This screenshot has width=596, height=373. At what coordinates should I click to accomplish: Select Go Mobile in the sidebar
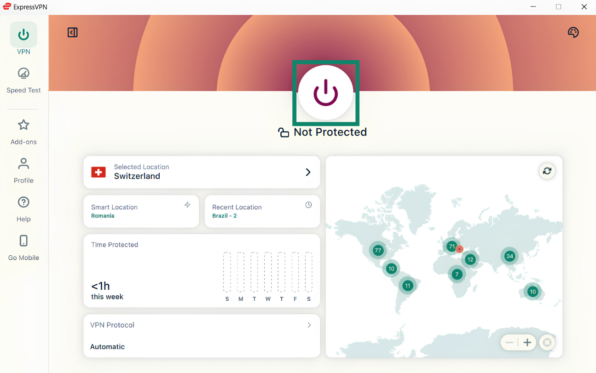[23, 248]
